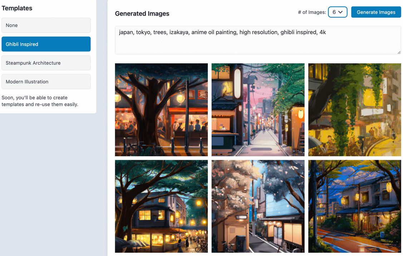Open the yellow ivy-covered building image
The width and height of the screenshot is (403, 256).
pyautogui.click(x=355, y=110)
